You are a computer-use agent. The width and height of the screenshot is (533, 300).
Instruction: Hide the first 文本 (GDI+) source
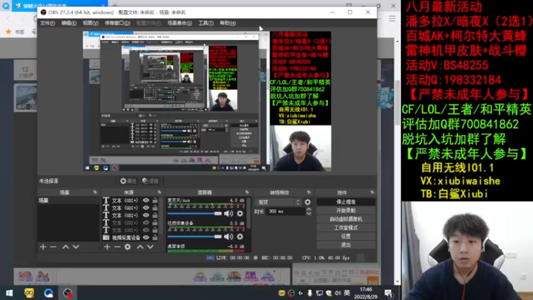pyautogui.click(x=146, y=201)
